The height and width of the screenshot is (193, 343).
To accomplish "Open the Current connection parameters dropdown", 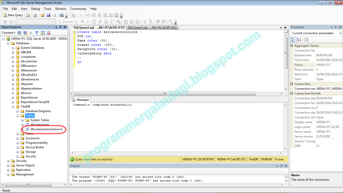I will [340, 33].
